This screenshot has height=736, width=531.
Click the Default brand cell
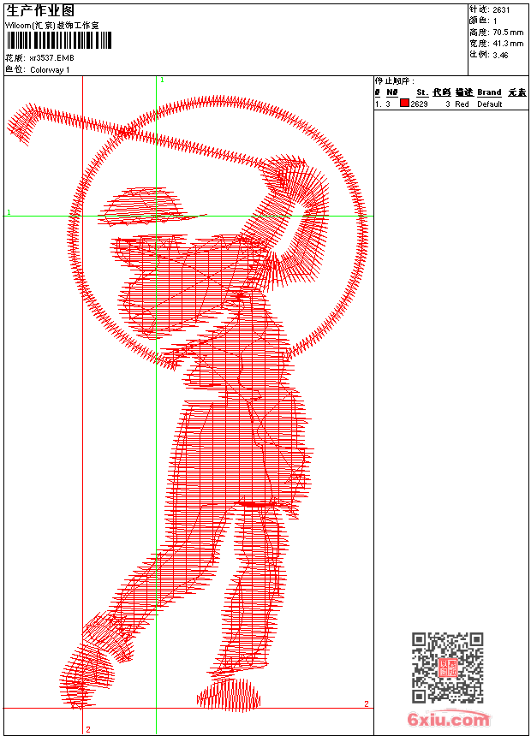(490, 104)
